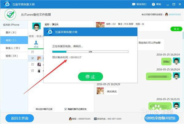Click the dialog's shield logo icon
Screen dimensions: 184x124
(x=50, y=32)
